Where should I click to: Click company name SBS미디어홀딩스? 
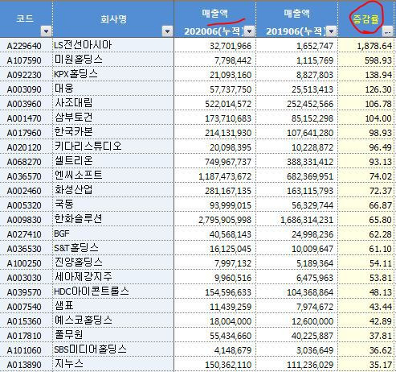[91, 349]
